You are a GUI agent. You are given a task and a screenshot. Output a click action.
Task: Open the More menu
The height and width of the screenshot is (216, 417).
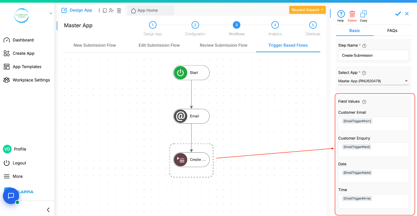13,176
